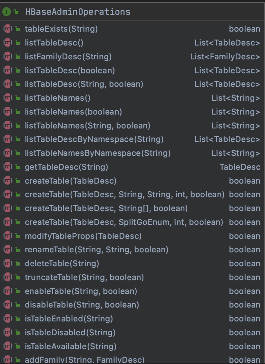Click List<FamilyDesc> return type label
This screenshot has height=364, width=265.
[225, 57]
